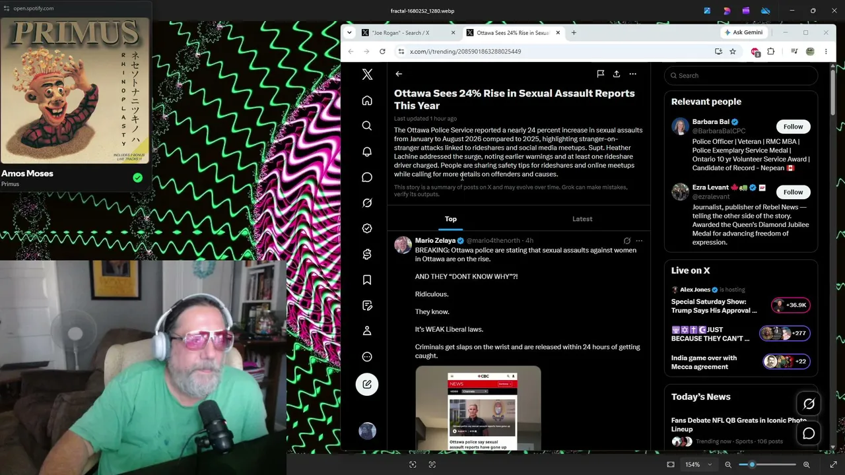845x475 pixels.
Task: Open CBC video thumbnail in post
Action: (x=478, y=408)
